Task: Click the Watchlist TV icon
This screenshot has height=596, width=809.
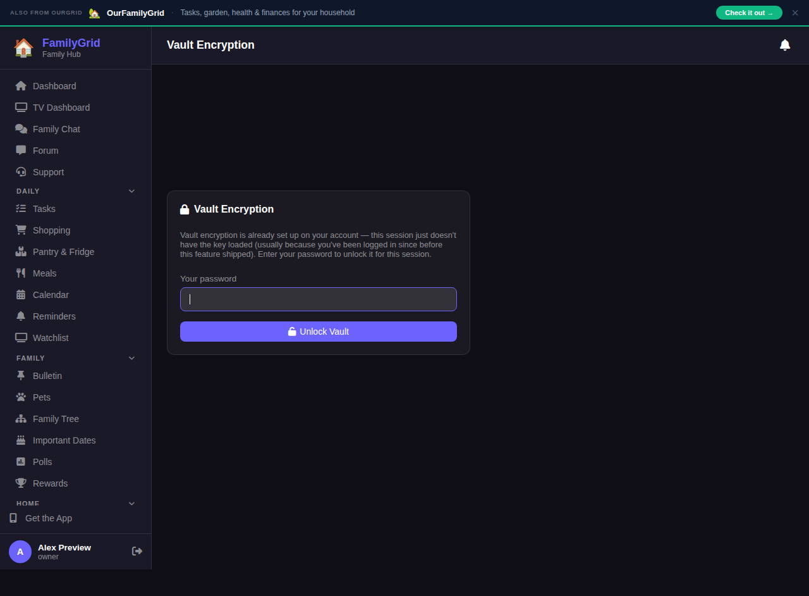Action: 21,338
